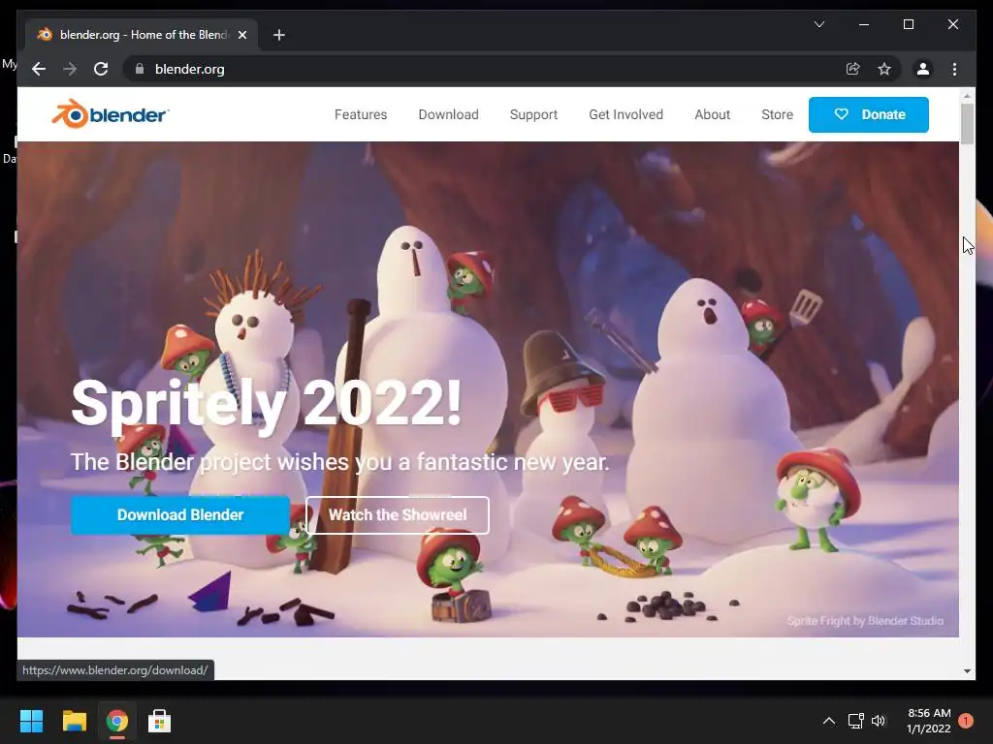Screen dimensions: 993x744
Task: Click the scrollbar up arrow
Action: [967, 96]
